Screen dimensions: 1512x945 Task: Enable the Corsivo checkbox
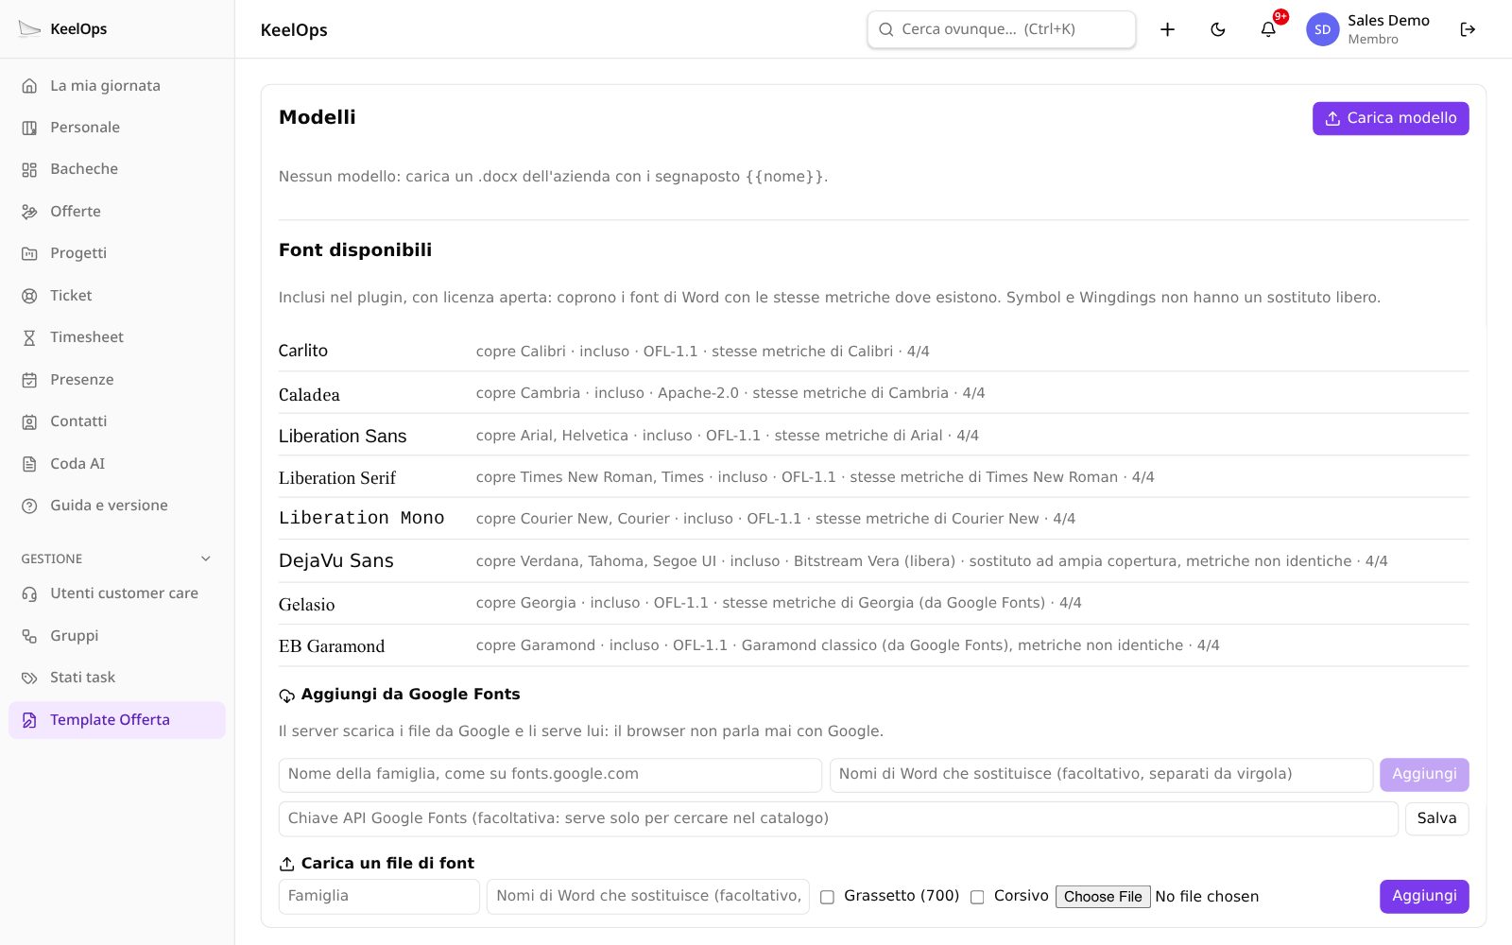pyautogui.click(x=977, y=897)
